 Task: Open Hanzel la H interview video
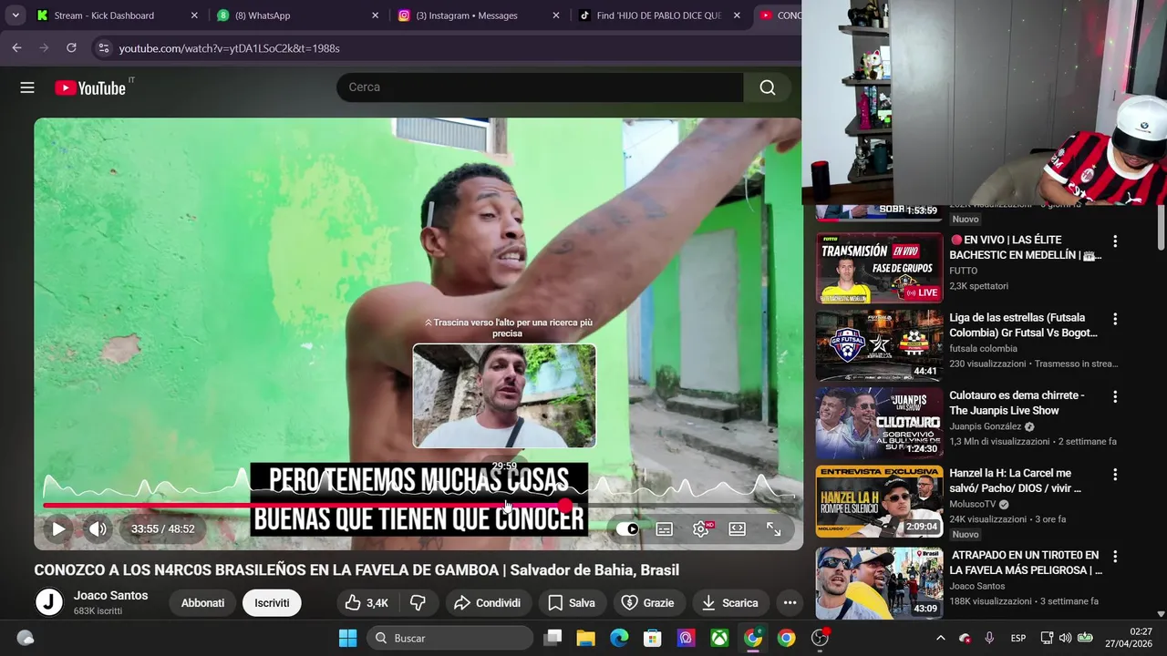coord(879,501)
